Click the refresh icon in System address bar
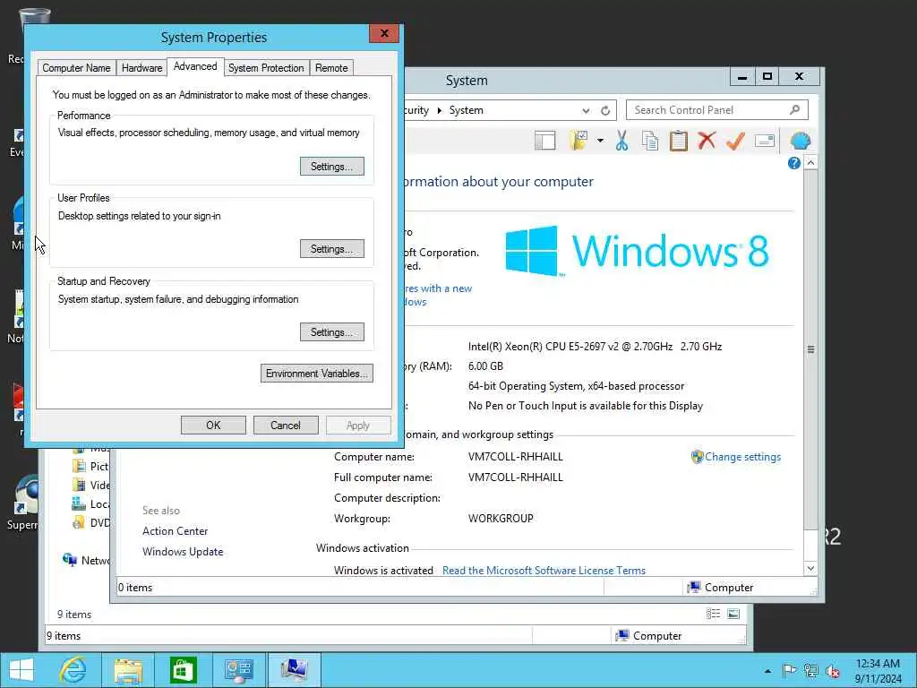This screenshot has width=917, height=688. (x=605, y=110)
